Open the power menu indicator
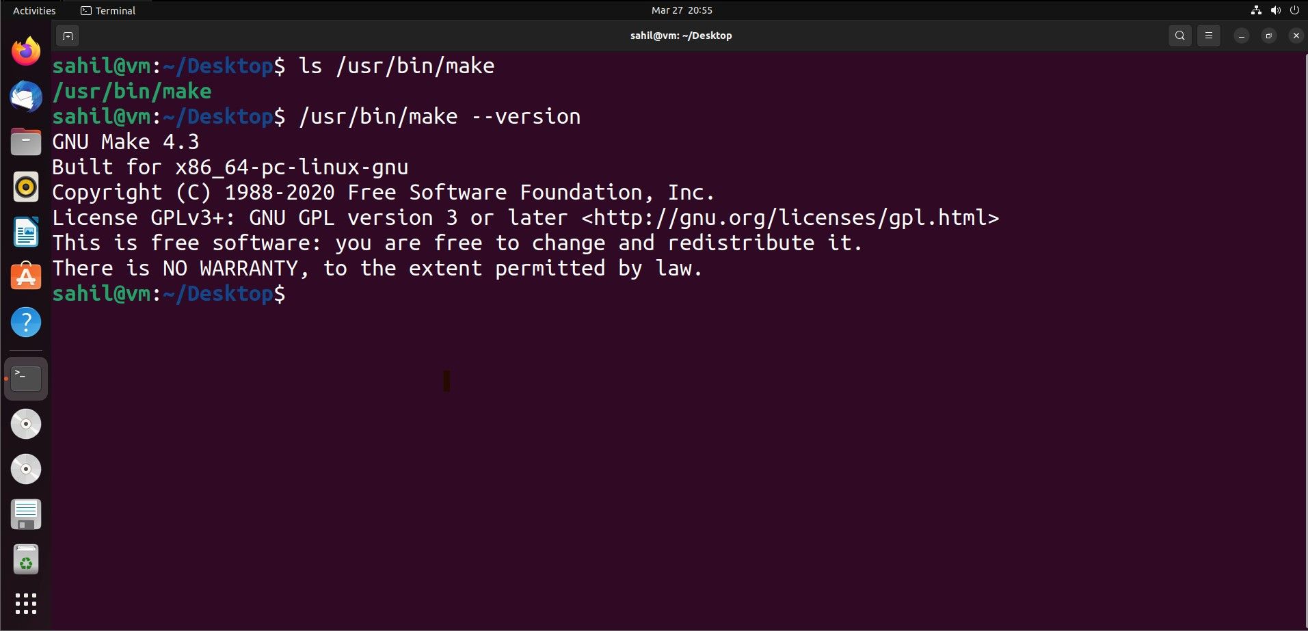This screenshot has height=631, width=1308. click(x=1295, y=10)
